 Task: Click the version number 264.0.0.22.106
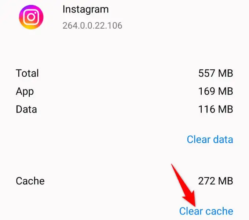tap(92, 25)
